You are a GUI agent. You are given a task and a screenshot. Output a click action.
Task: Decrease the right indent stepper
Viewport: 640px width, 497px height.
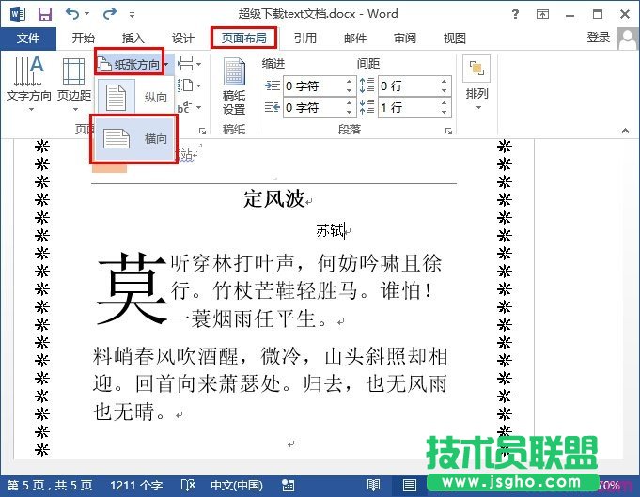[x=349, y=112]
